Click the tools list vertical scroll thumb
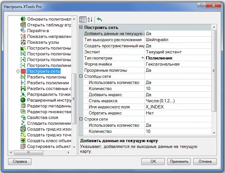 click(74, 99)
